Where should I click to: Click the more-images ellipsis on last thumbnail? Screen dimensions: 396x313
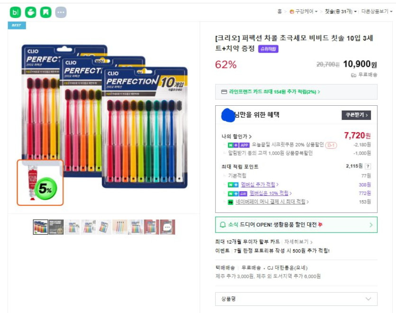coord(167,227)
